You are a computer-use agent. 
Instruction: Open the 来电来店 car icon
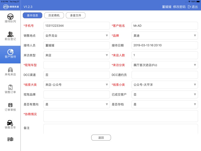click(10, 70)
